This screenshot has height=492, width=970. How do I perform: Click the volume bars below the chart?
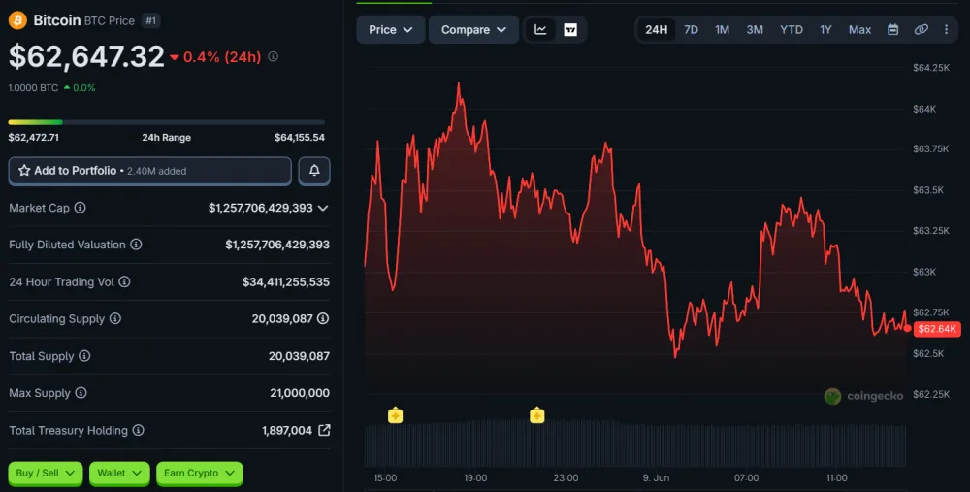[x=635, y=444]
